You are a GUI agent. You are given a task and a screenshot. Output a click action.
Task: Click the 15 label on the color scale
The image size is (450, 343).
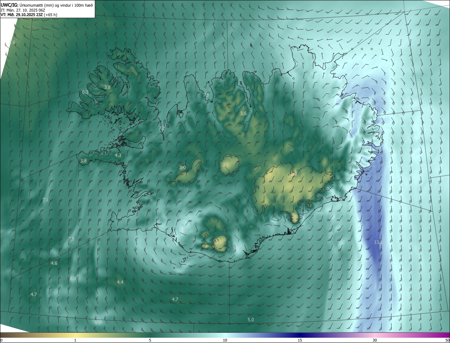click(x=300, y=340)
